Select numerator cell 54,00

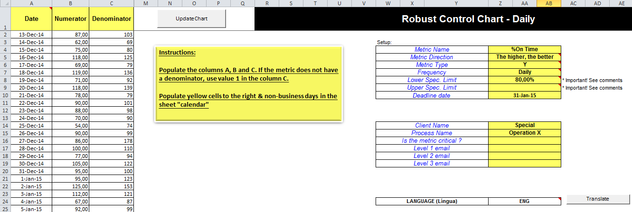tap(70, 125)
